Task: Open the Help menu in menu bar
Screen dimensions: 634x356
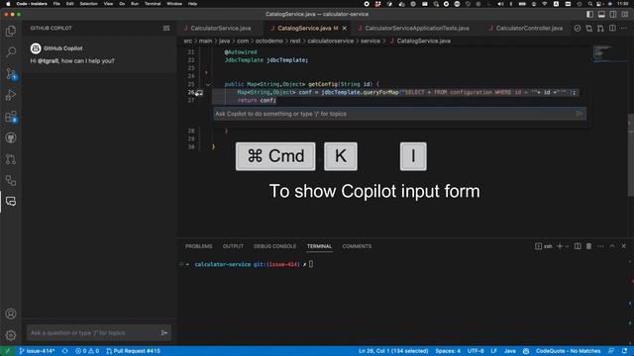Action: click(x=192, y=4)
